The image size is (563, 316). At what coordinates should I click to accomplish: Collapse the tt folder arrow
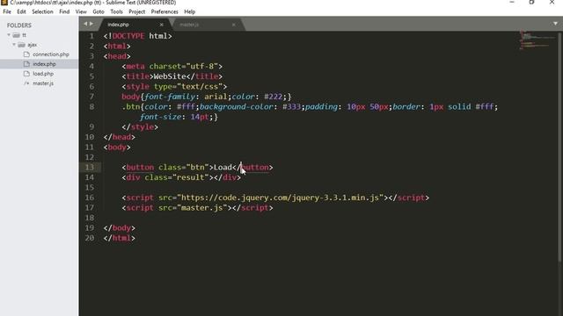click(x=9, y=35)
